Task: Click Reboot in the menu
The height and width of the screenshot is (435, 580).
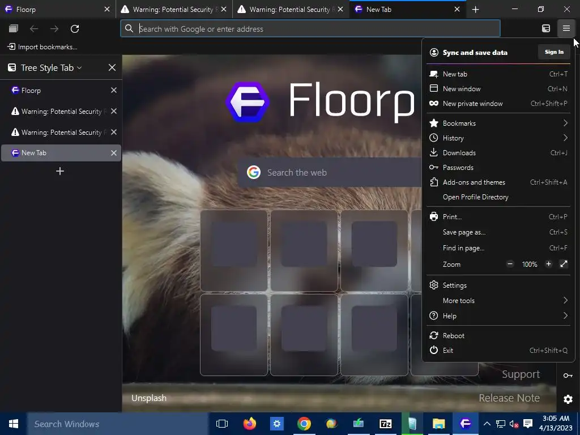Action: (x=498, y=335)
